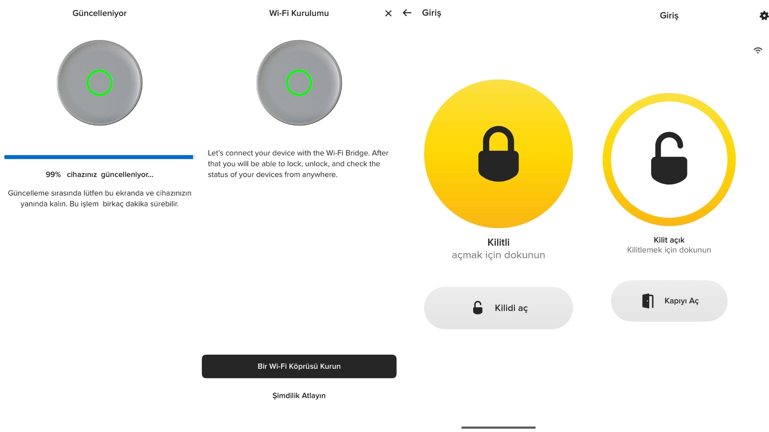Open settings with the gear icon

point(764,16)
